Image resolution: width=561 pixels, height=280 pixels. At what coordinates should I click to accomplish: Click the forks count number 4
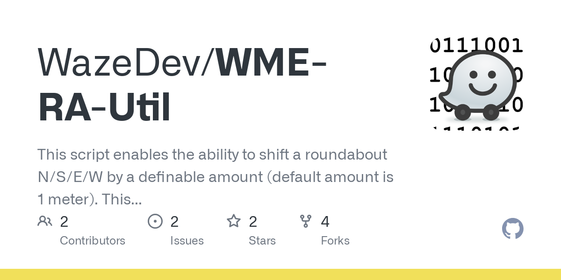click(x=325, y=222)
